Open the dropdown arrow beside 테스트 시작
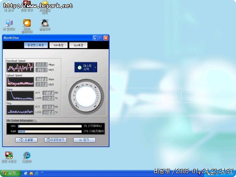Image resolution: width=236 pixels, height=177 pixels. point(95,67)
